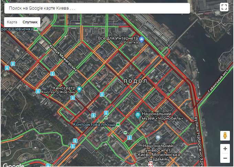Select the Кінотеатр Жовтень cinema marker icon

coord(79,89)
